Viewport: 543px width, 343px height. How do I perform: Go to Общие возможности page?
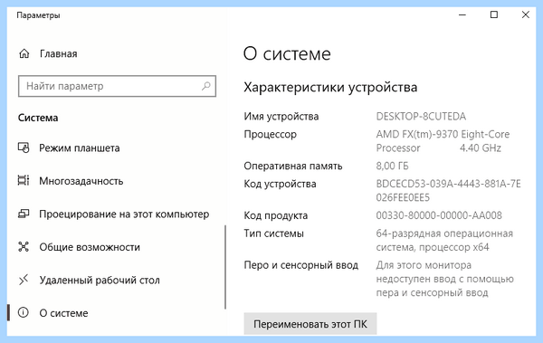coord(90,247)
